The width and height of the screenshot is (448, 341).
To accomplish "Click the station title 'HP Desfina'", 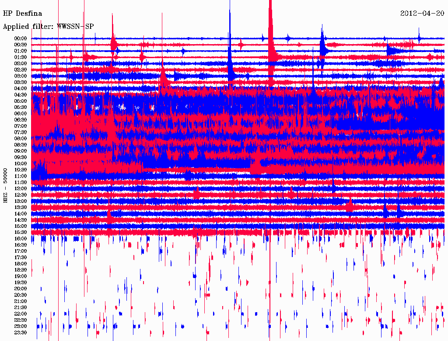I will click(22, 14).
